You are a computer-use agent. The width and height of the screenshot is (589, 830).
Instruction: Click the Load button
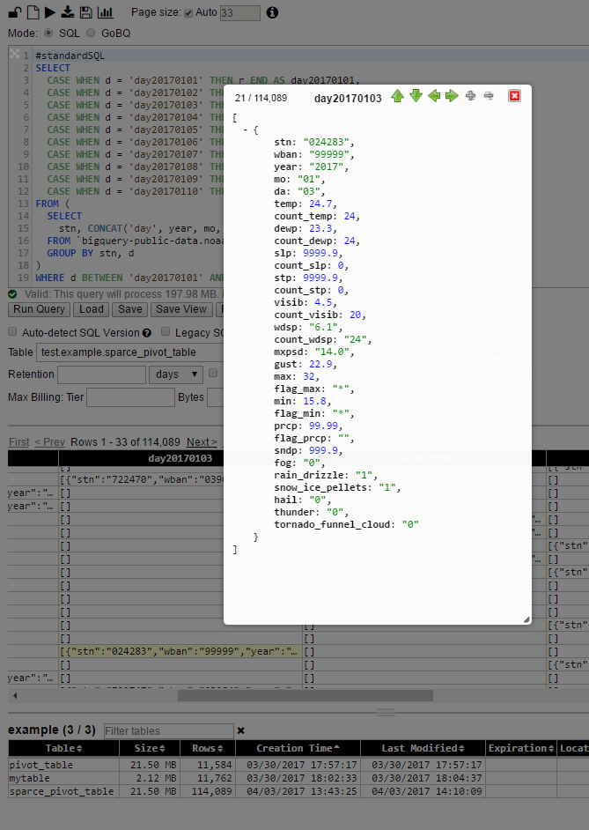[x=91, y=309]
